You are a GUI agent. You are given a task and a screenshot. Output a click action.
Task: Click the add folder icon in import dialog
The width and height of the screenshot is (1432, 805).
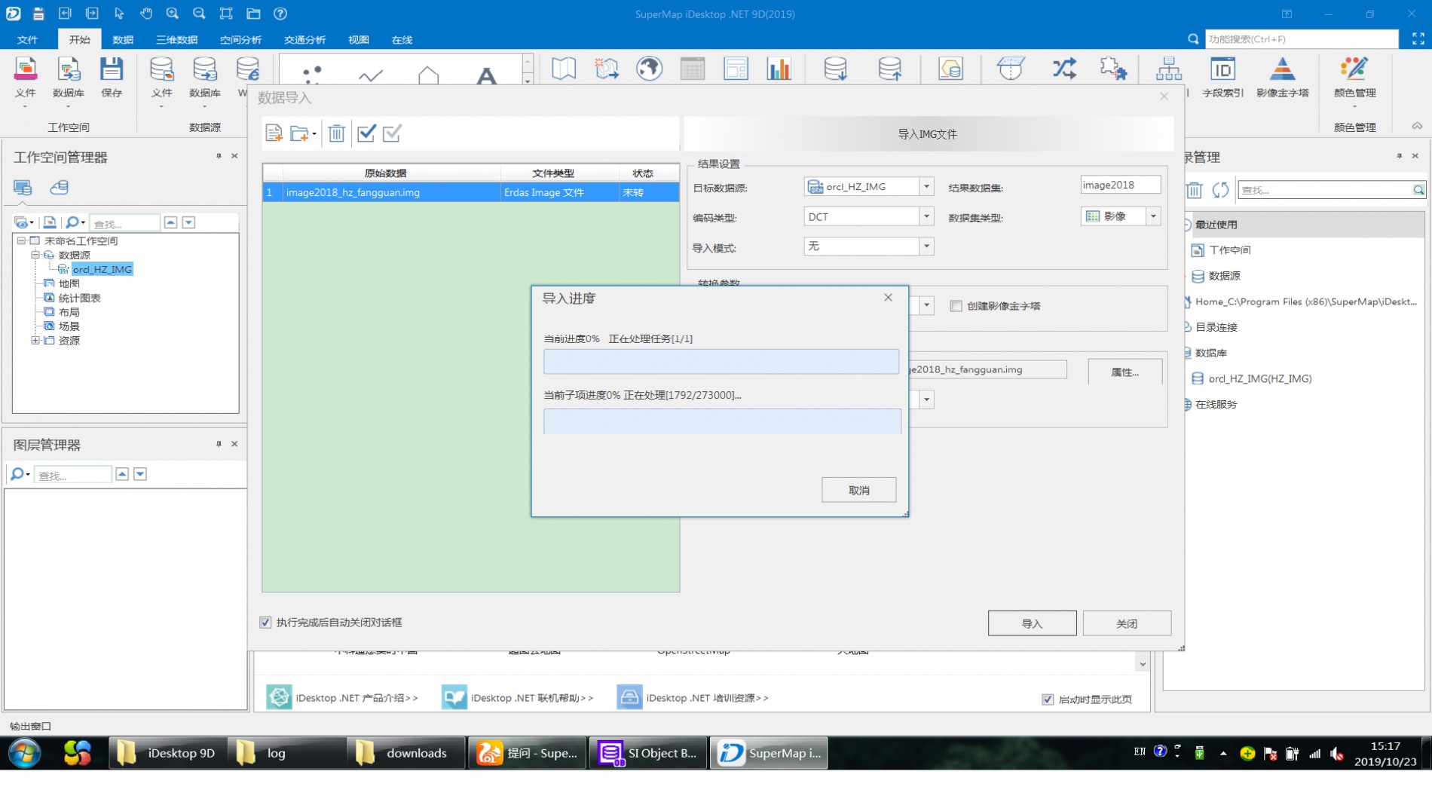[x=299, y=133]
